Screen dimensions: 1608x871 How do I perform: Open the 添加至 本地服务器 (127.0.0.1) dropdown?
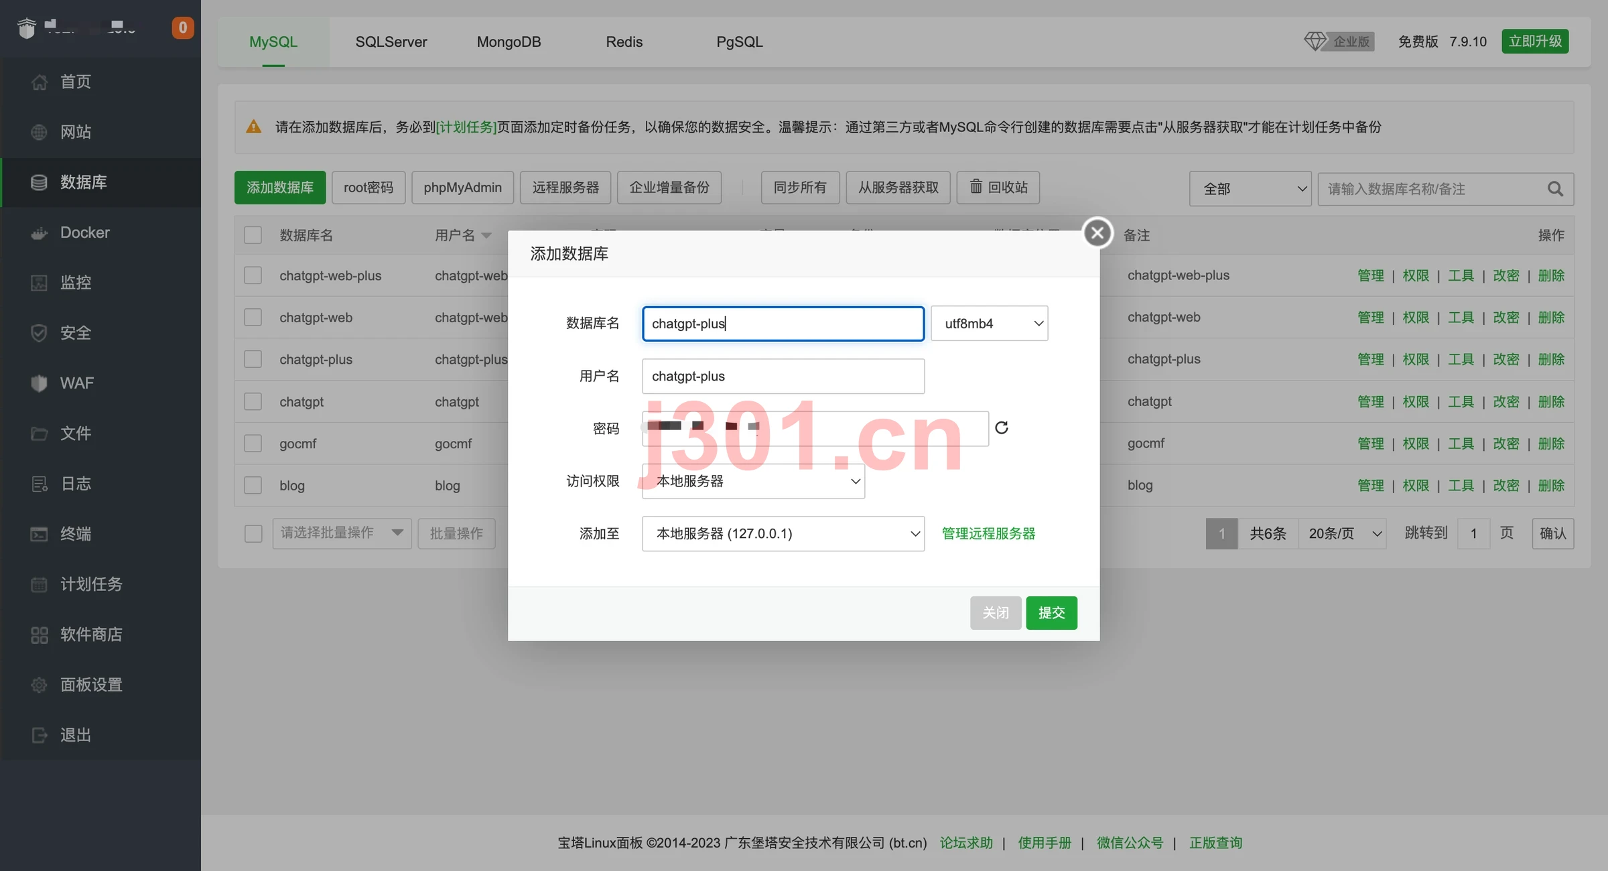783,533
